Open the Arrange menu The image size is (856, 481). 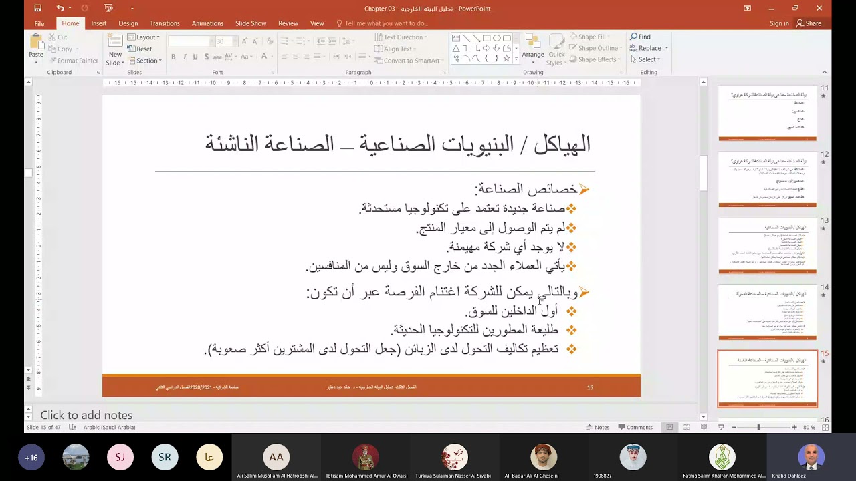(533, 49)
